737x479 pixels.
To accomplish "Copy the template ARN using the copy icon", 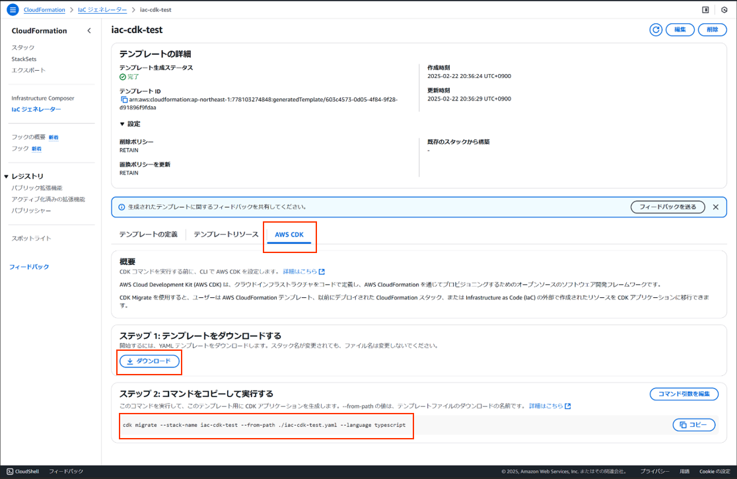I will (x=124, y=99).
